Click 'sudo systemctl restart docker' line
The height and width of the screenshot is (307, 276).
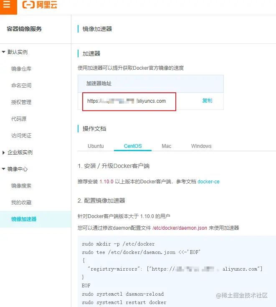(124, 302)
